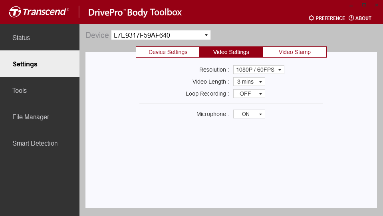Open the Loop Recording OFF dropdown
This screenshot has width=383, height=216.
tap(249, 94)
